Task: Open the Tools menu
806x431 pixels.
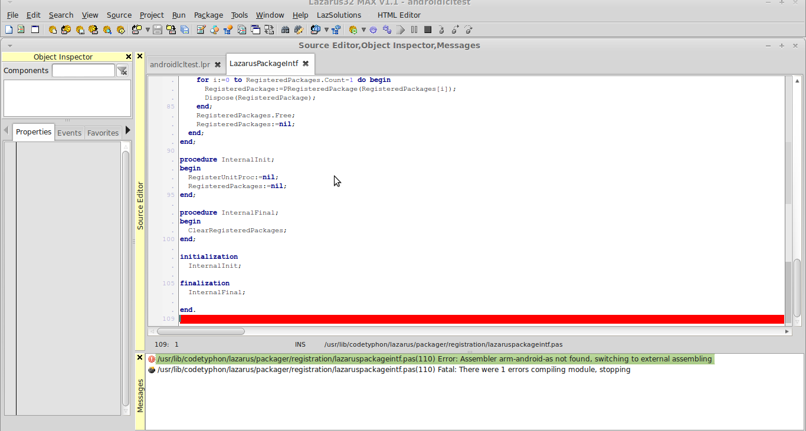Action: [240, 15]
